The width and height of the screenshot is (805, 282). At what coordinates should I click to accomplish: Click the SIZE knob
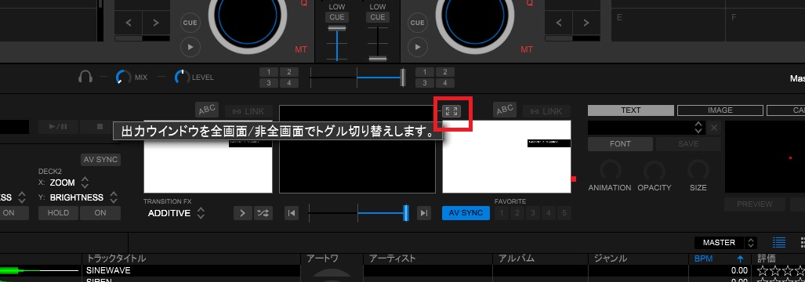pyautogui.click(x=698, y=170)
